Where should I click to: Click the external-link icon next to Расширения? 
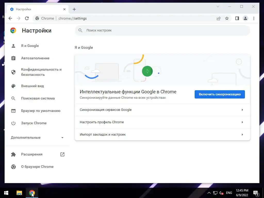coord(62,154)
